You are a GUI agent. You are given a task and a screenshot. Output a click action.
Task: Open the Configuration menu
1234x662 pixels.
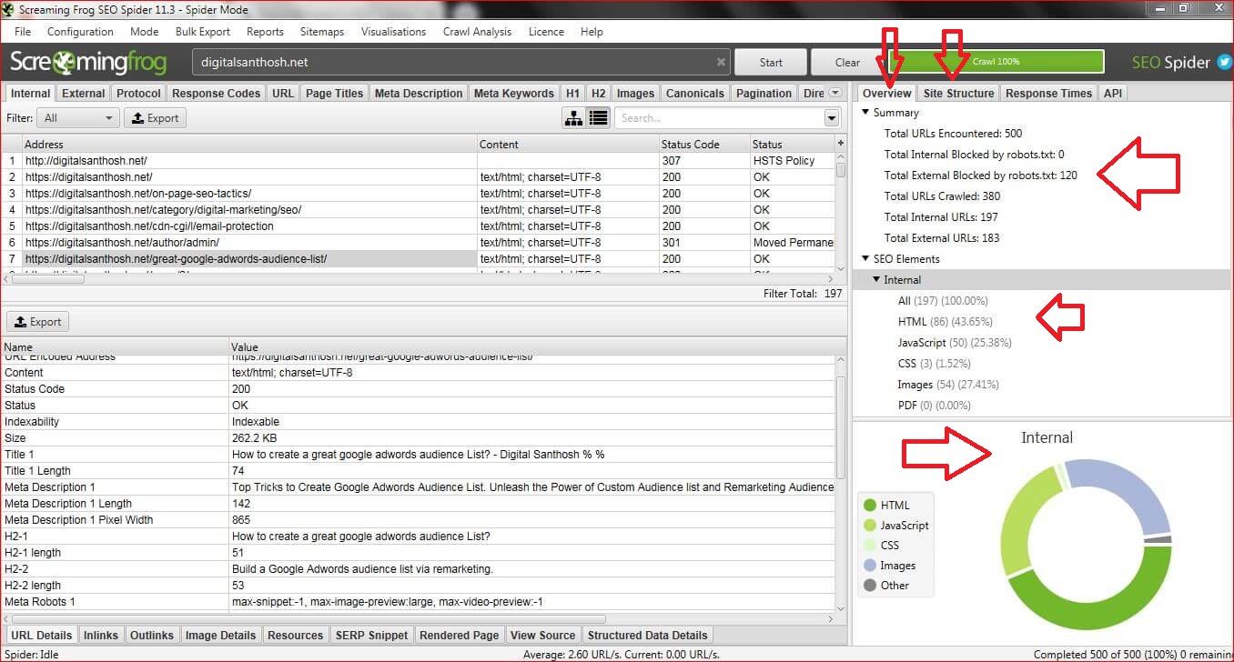pos(80,32)
